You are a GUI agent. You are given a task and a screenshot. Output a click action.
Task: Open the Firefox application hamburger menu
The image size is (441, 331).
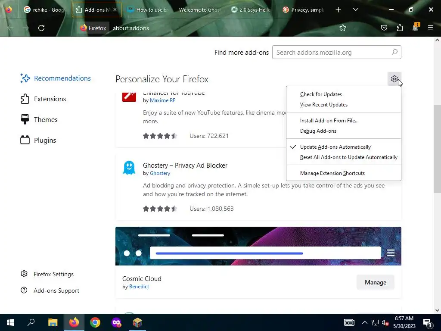[431, 28]
